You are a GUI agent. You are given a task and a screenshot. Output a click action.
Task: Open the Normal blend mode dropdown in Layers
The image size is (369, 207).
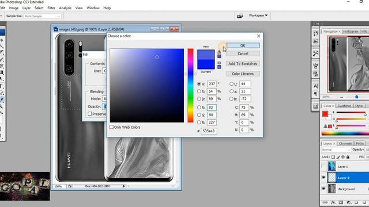tap(336, 149)
